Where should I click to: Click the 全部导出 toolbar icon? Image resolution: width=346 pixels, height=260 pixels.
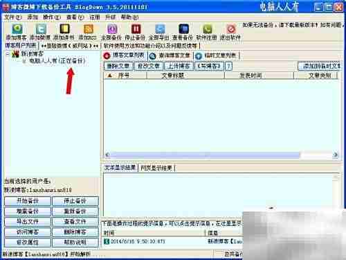160,29
